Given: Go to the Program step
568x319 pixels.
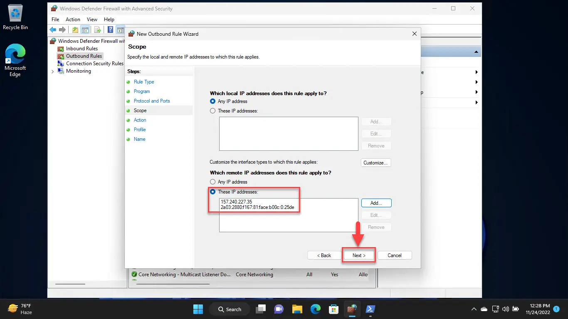Looking at the screenshot, I should click(142, 91).
